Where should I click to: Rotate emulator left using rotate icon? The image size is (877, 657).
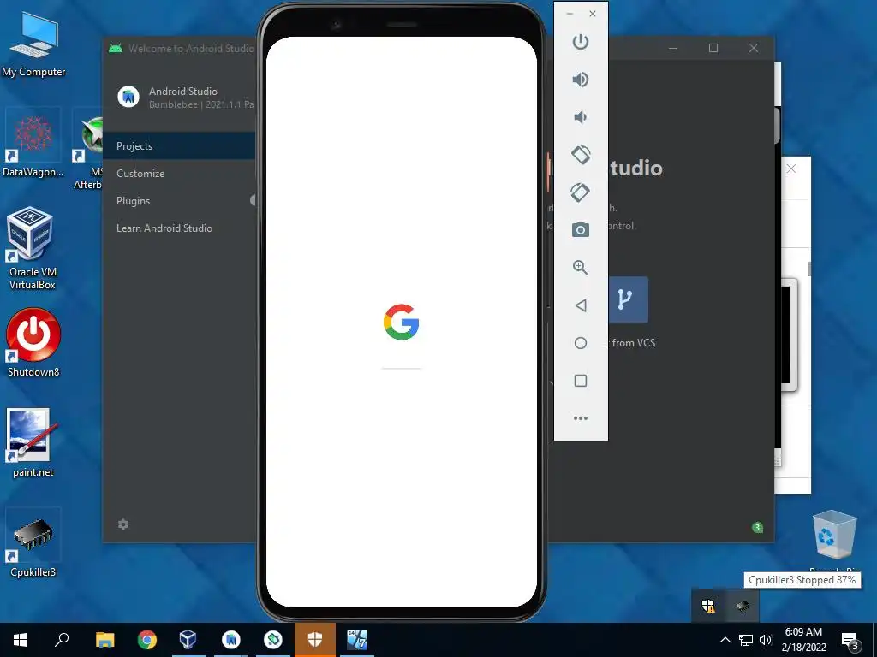[581, 155]
